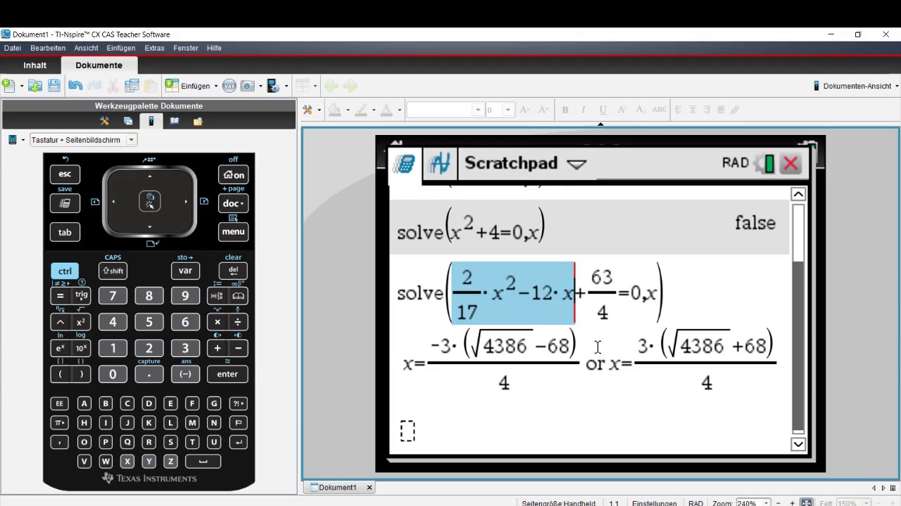Open the doc key menu on the keypad
901x506 pixels.
pyautogui.click(x=233, y=203)
